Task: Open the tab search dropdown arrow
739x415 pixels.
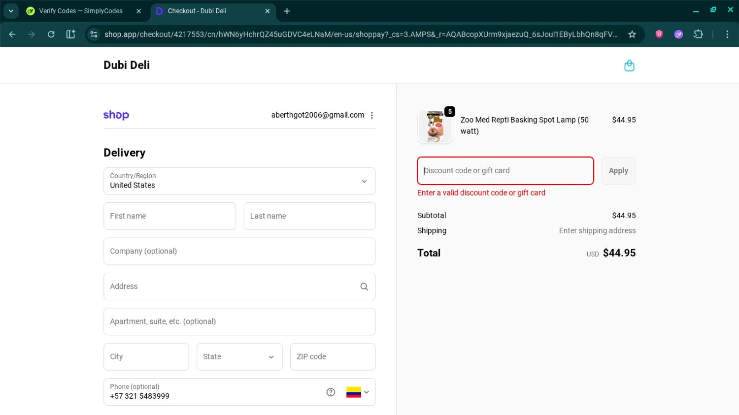Action: 11,11
